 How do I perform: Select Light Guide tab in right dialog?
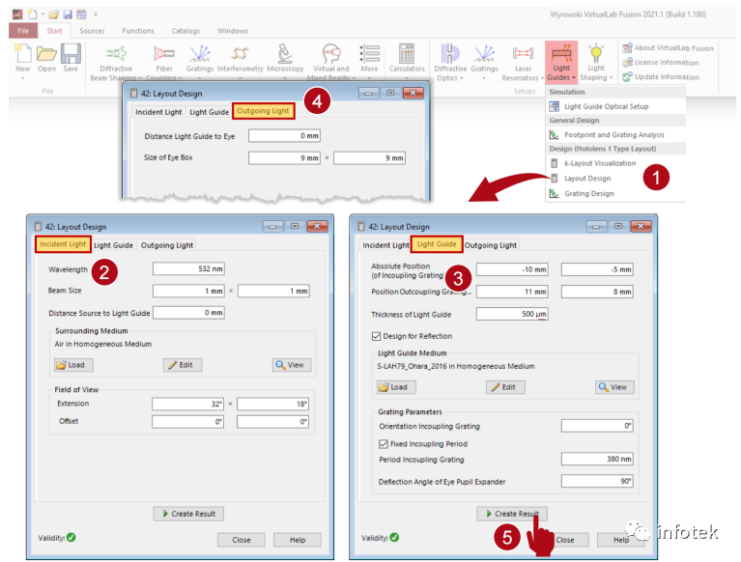pyautogui.click(x=437, y=244)
